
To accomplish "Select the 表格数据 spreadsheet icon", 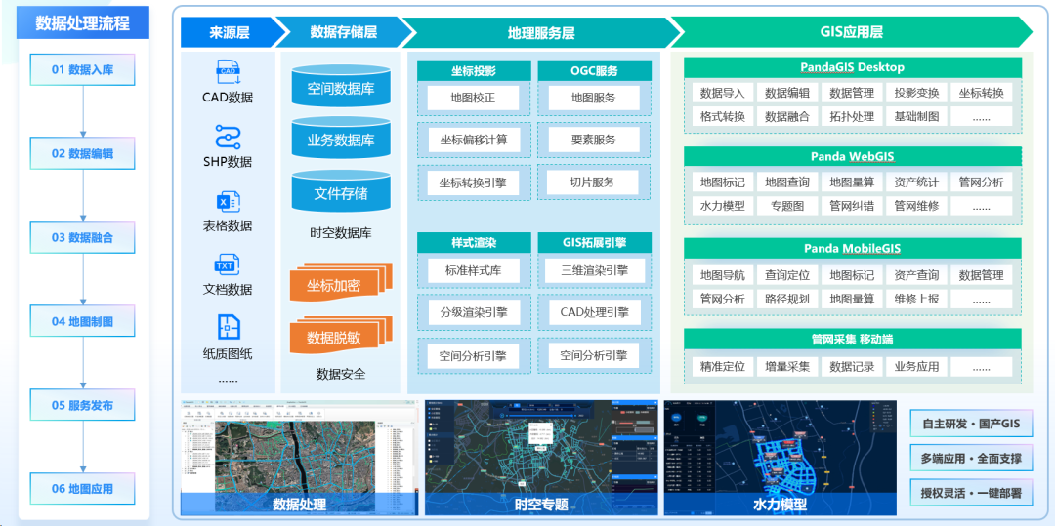I will pos(228,201).
